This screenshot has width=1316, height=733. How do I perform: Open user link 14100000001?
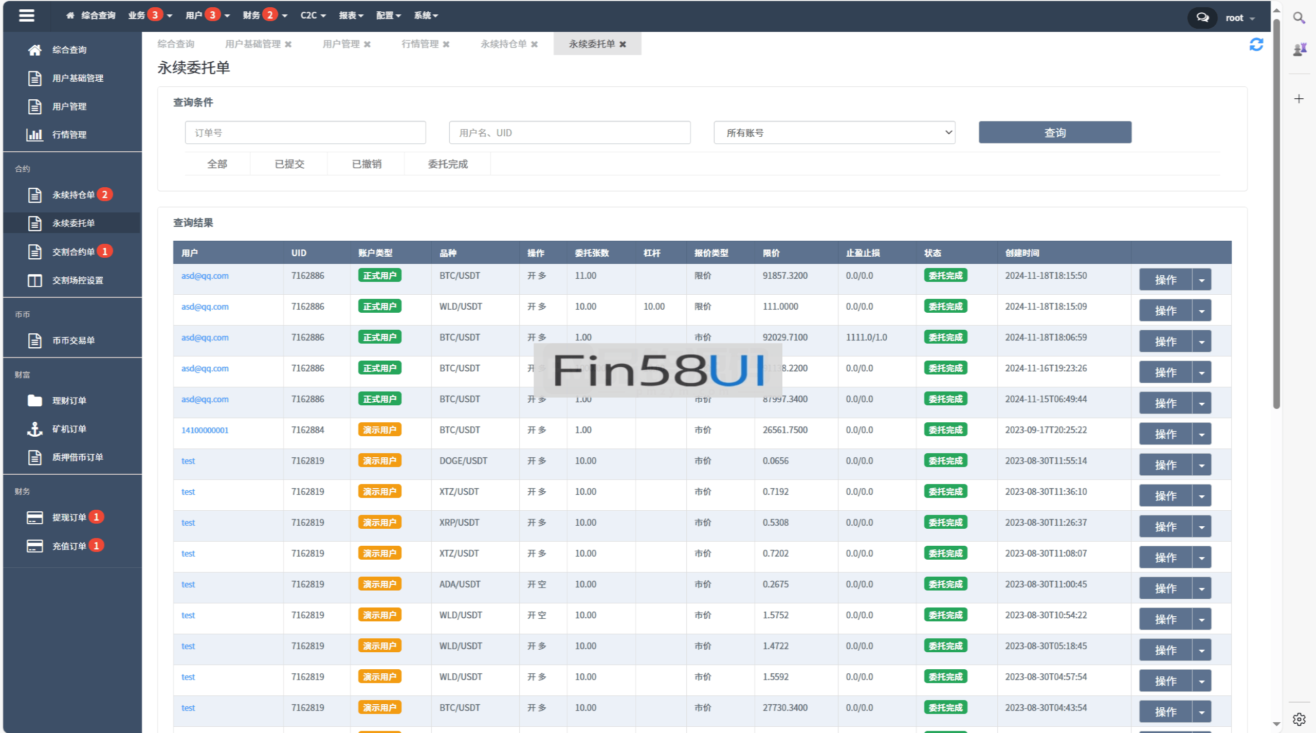pyautogui.click(x=205, y=430)
